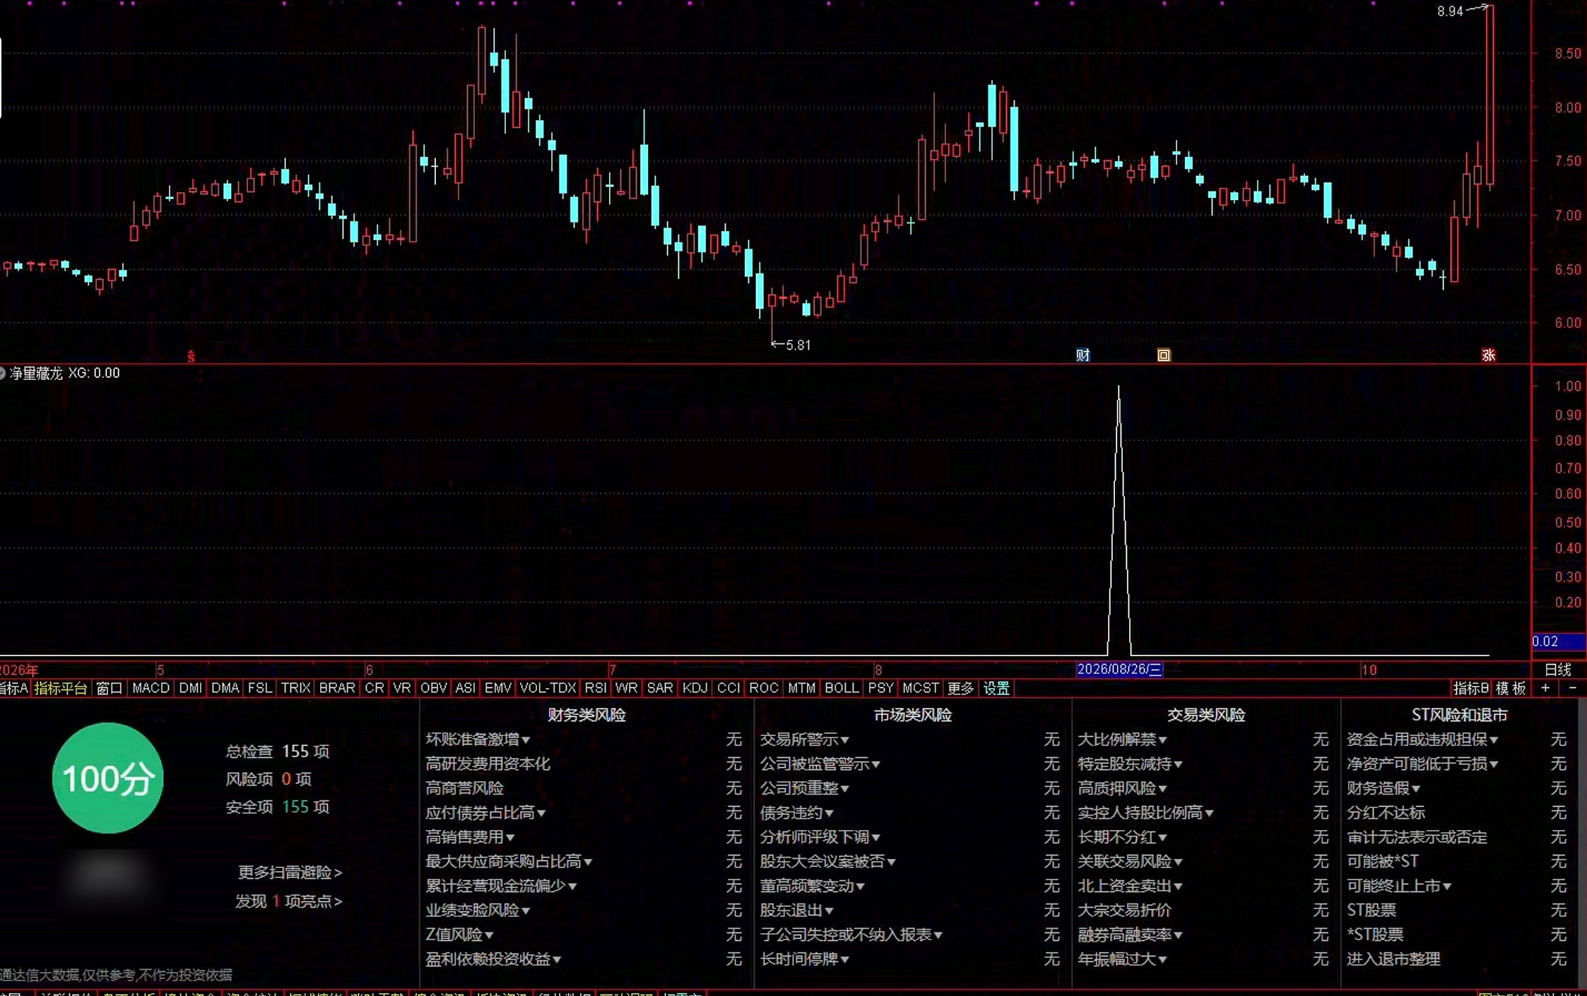This screenshot has height=996, width=1587.
Task: Click the blue 0.02 axis value box
Action: pyautogui.click(x=1558, y=641)
